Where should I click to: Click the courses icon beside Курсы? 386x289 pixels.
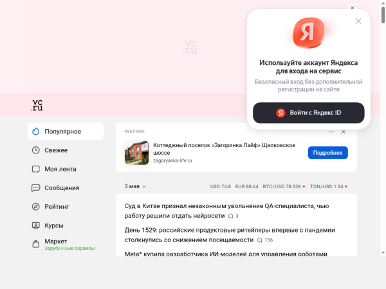point(35,225)
